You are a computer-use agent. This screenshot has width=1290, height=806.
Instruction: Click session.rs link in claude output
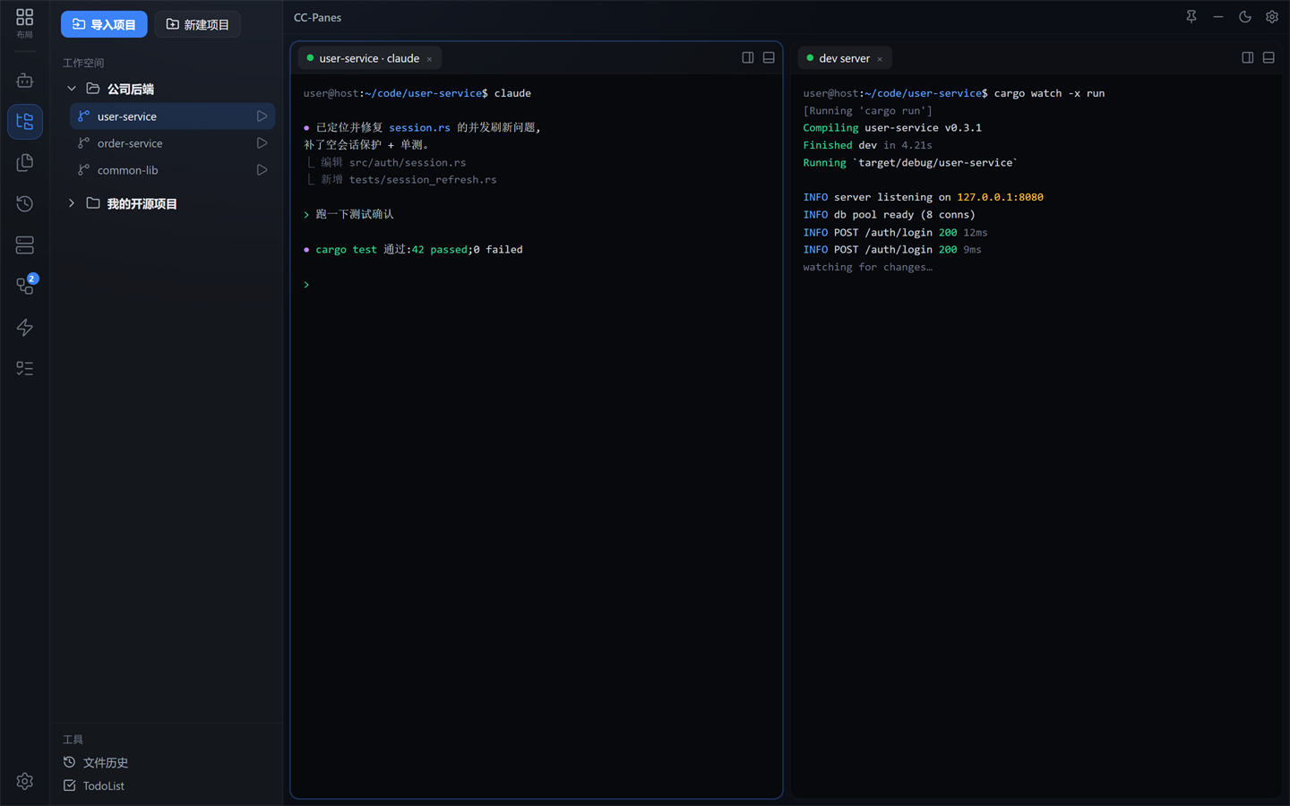419,127
